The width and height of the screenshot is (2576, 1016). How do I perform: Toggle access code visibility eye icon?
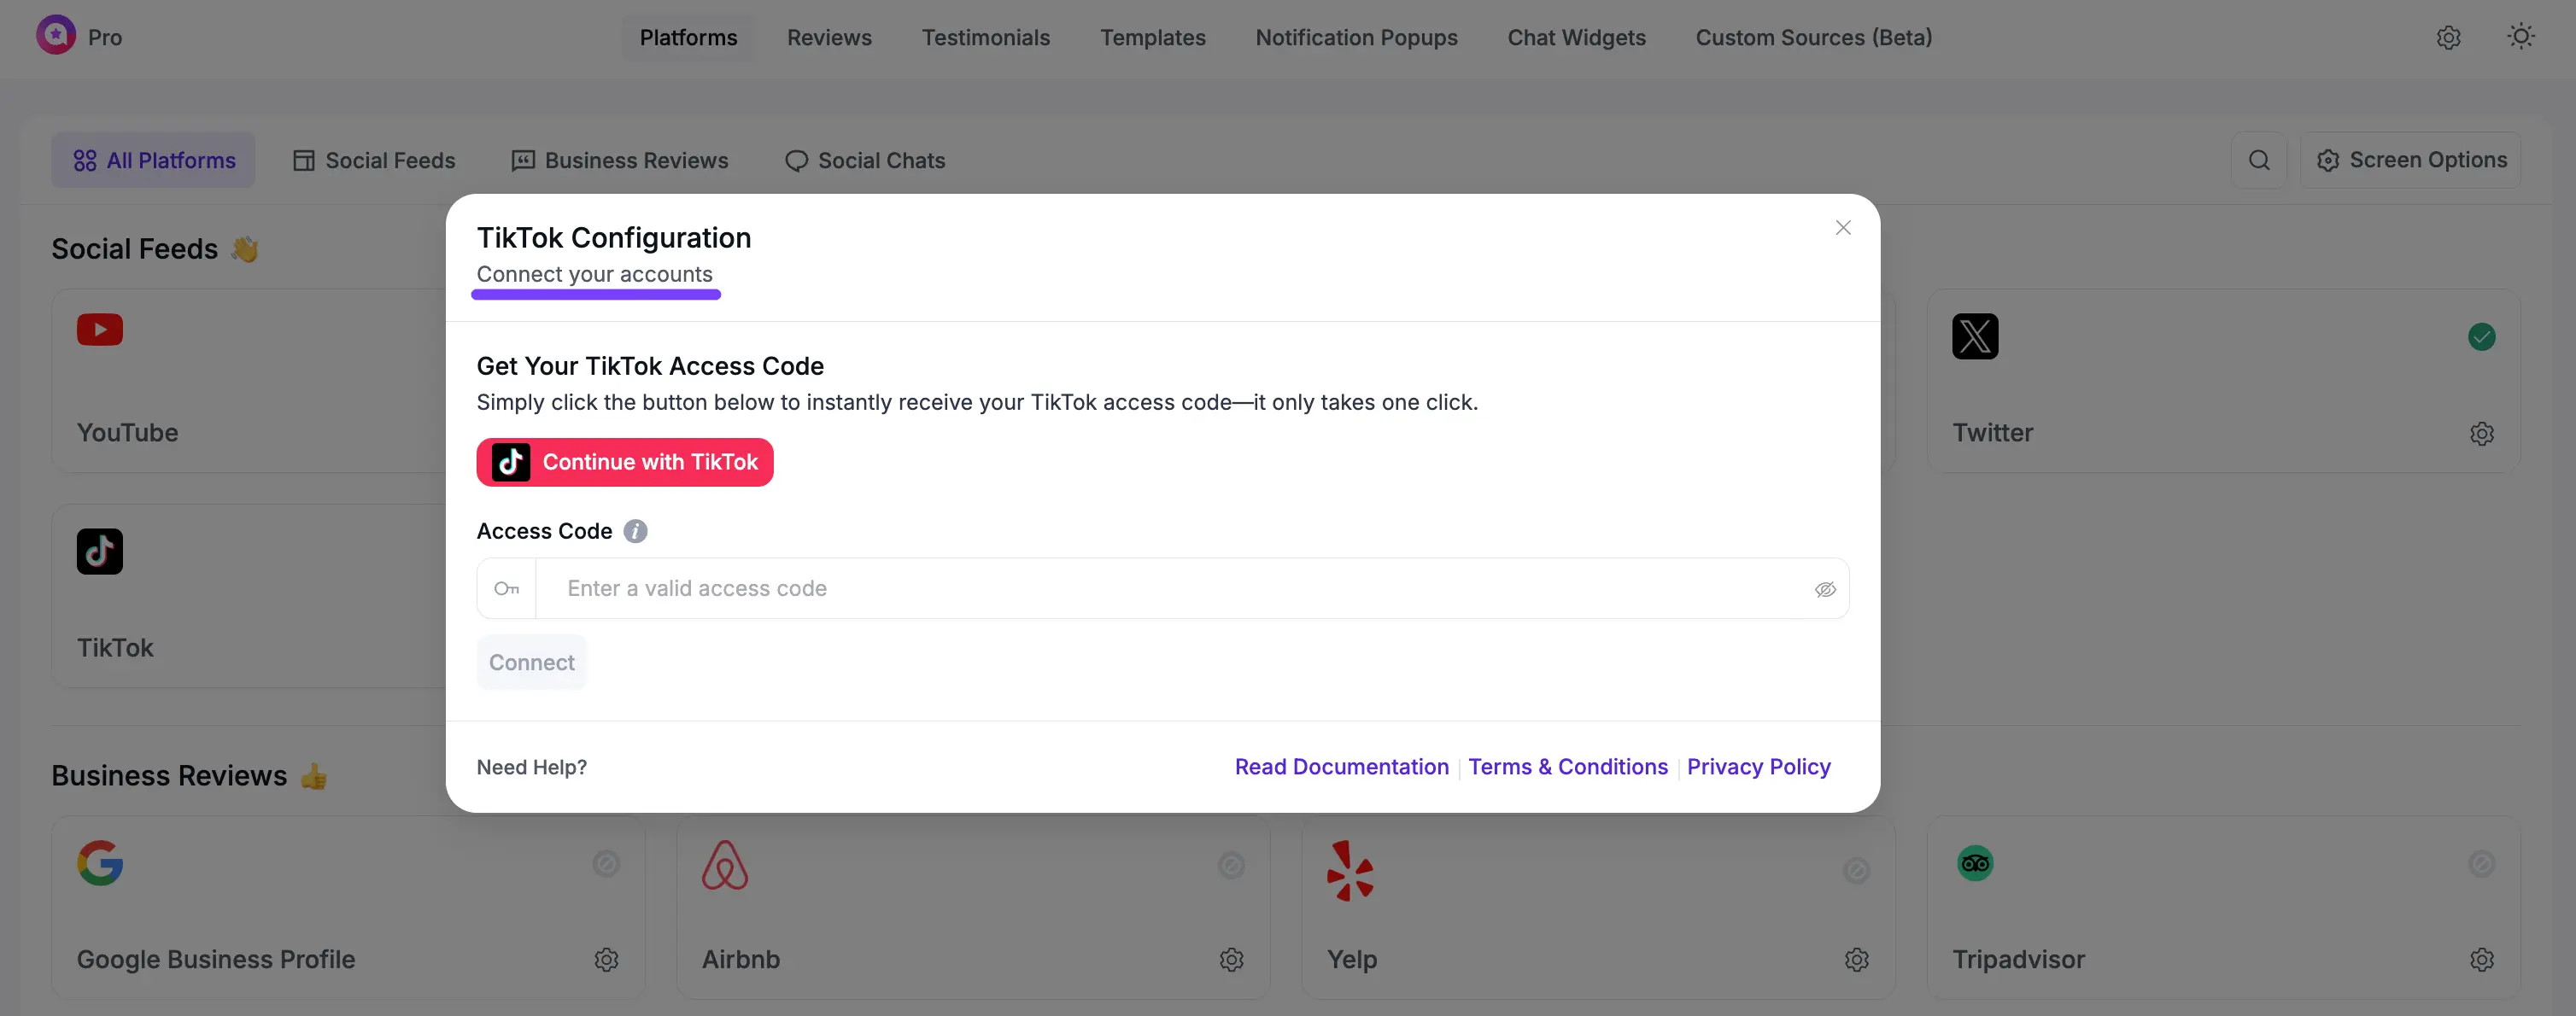coord(1826,590)
